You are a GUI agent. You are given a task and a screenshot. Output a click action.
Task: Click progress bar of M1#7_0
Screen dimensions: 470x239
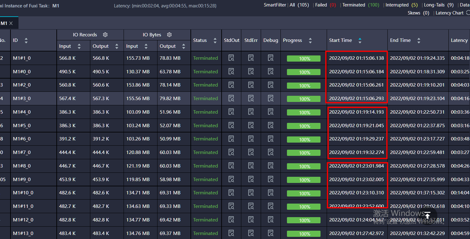point(304,153)
